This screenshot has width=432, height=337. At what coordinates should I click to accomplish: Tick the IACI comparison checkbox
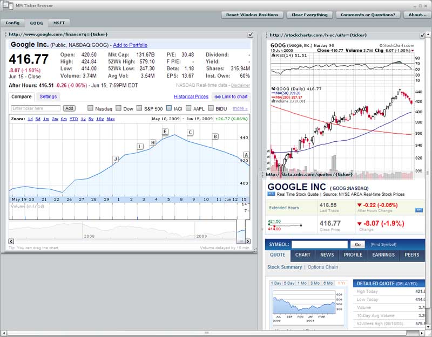[169, 108]
